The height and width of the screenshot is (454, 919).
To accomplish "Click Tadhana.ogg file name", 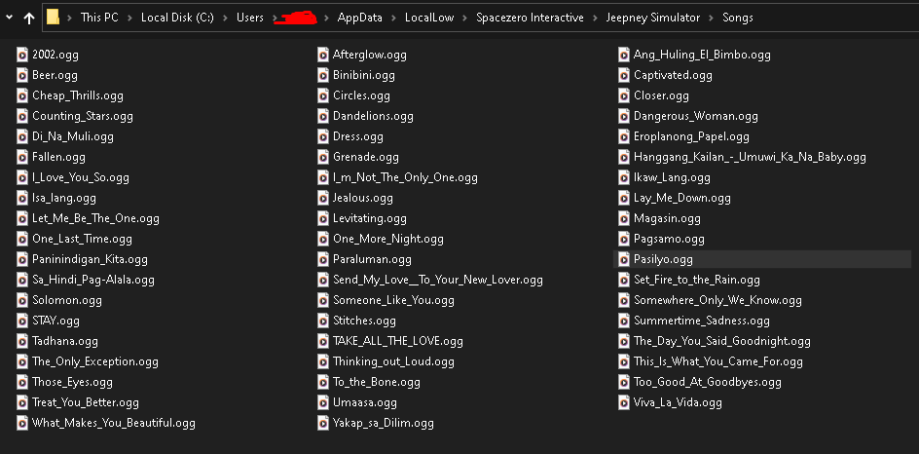I will coord(65,341).
